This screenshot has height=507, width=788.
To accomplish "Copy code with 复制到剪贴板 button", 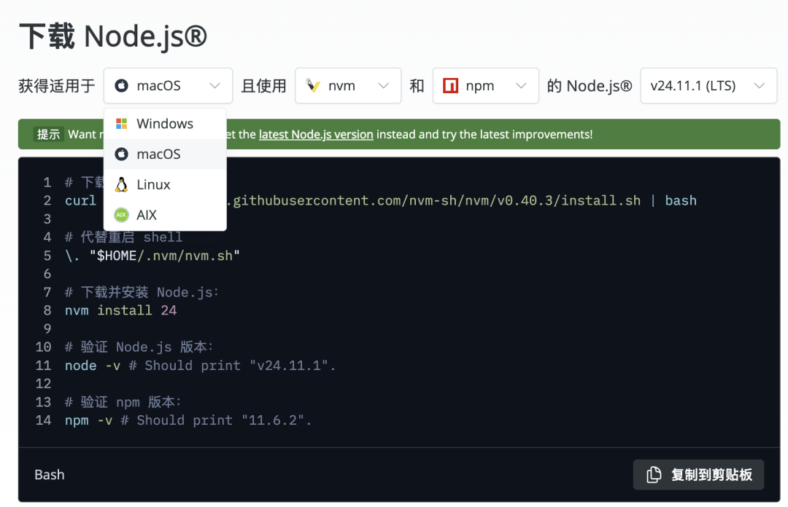I will (698, 474).
